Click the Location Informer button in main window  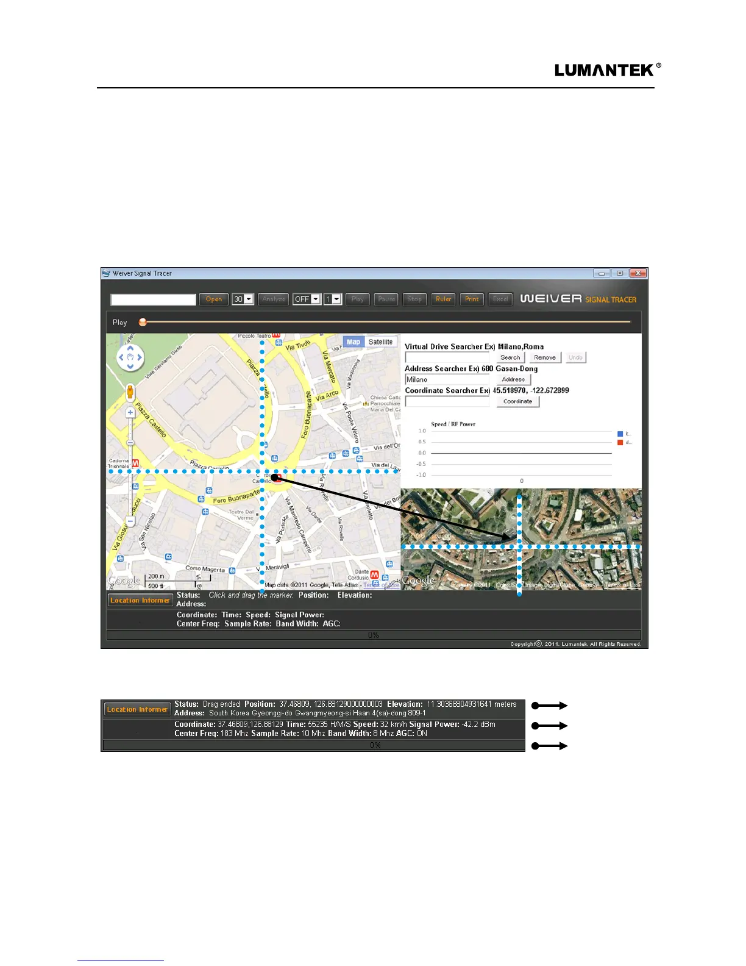click(140, 600)
